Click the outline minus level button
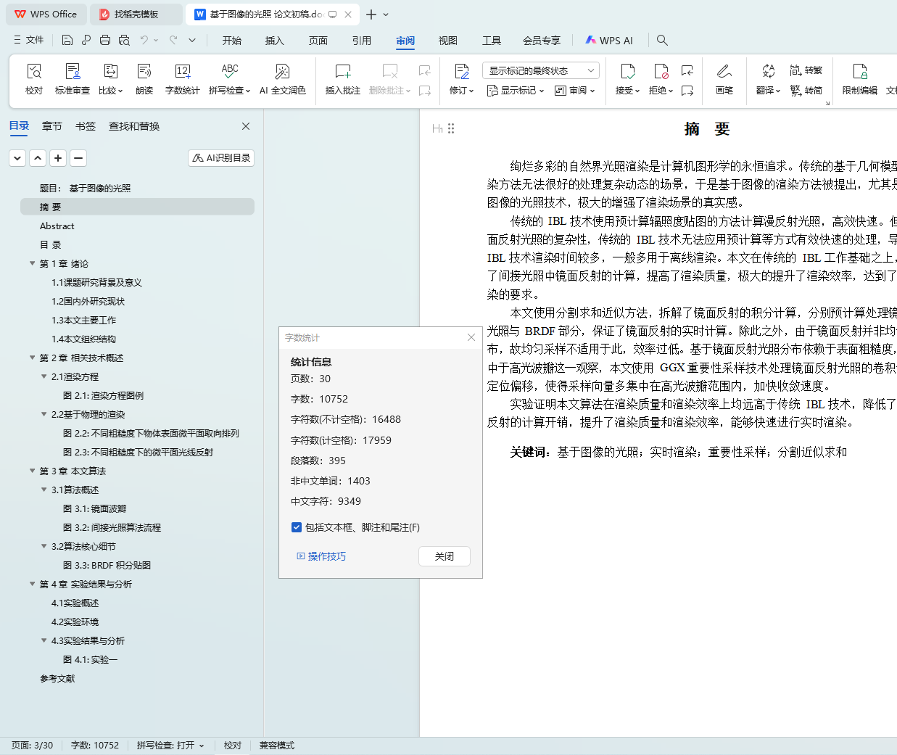The width and height of the screenshot is (897, 755). point(78,157)
